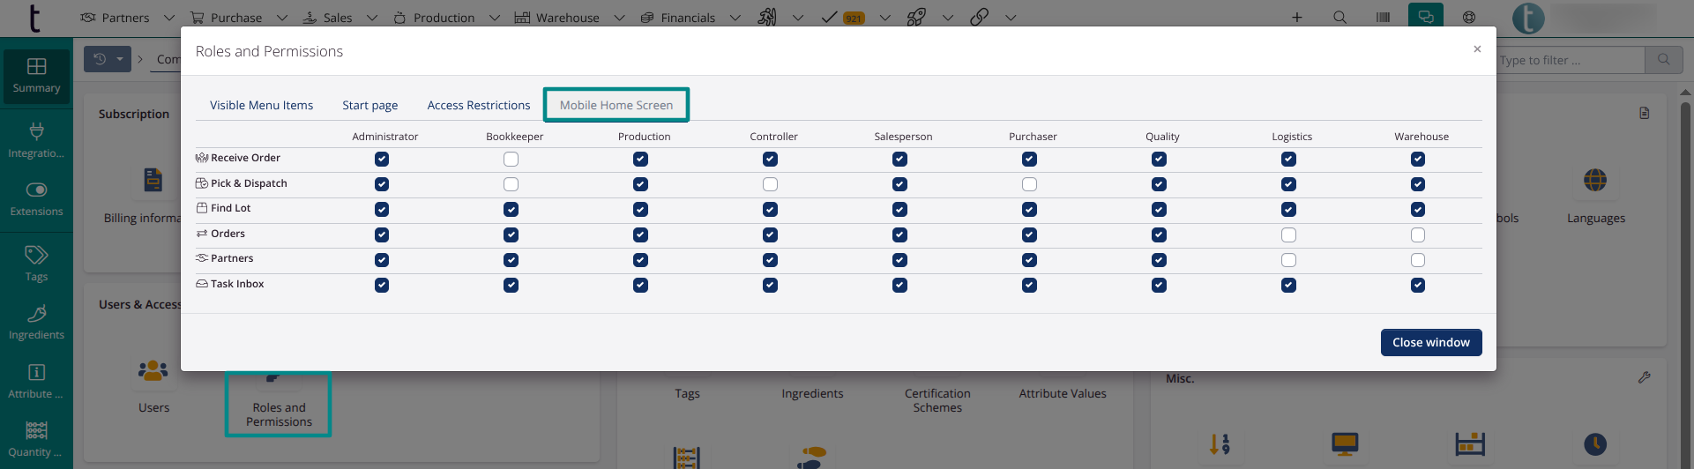The width and height of the screenshot is (1694, 469).
Task: Open the search magnifier in top bar
Action: point(1340,18)
